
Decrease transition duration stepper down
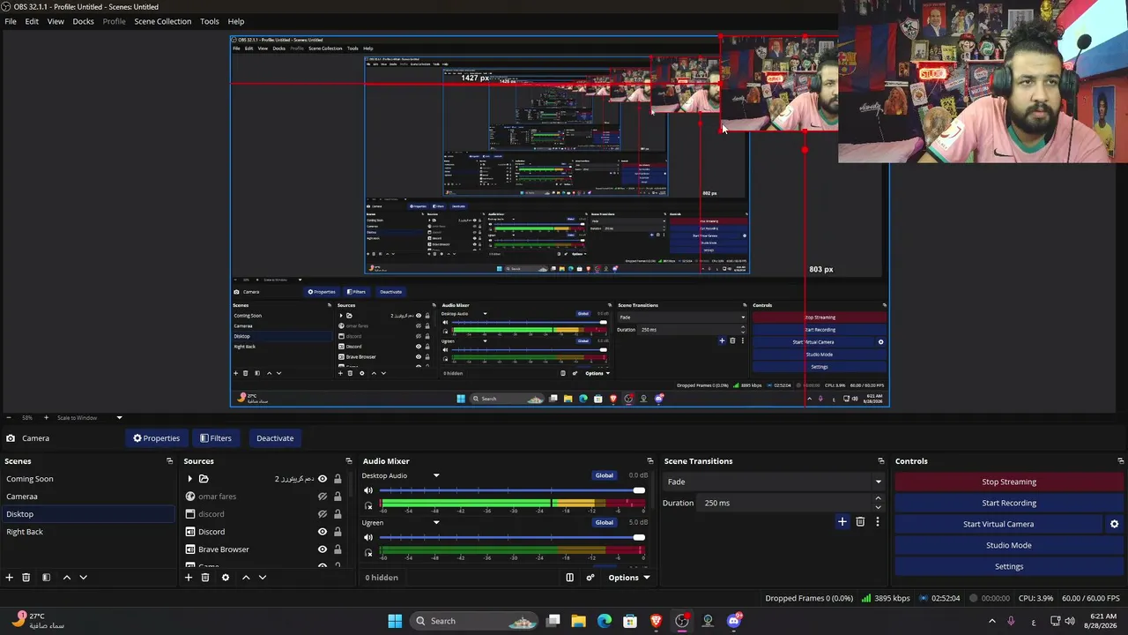[x=878, y=507]
